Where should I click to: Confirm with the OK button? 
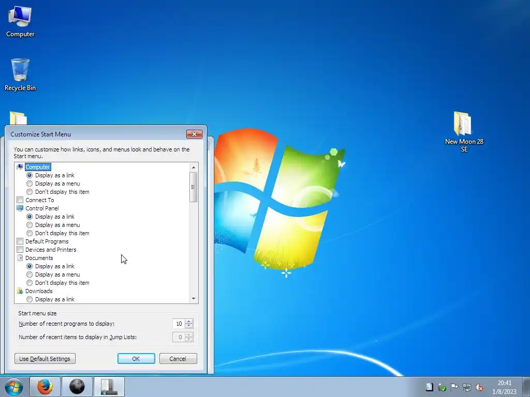point(136,359)
